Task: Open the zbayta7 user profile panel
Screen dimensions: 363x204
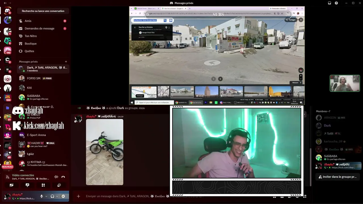Action: 20,196
